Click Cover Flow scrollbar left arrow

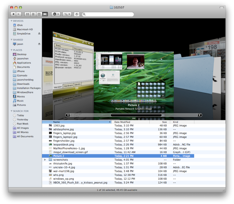68,115
